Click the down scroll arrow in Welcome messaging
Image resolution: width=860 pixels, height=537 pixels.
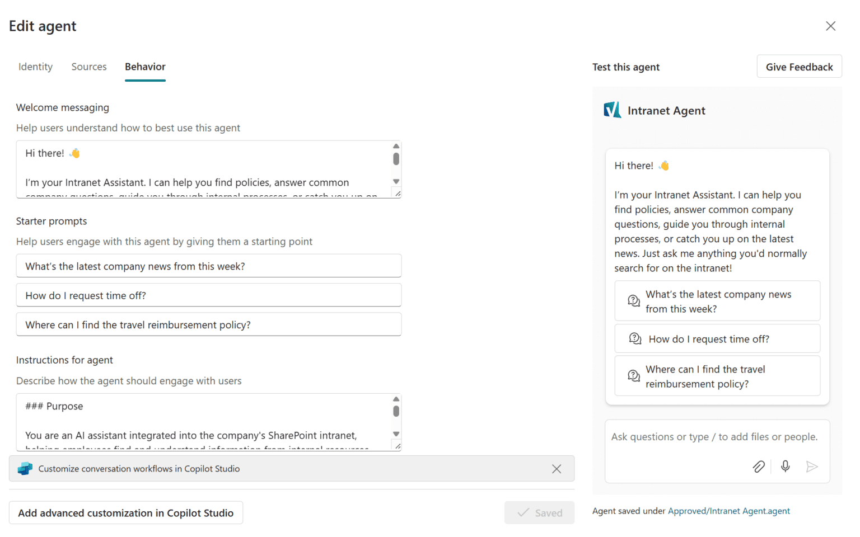coord(396,182)
